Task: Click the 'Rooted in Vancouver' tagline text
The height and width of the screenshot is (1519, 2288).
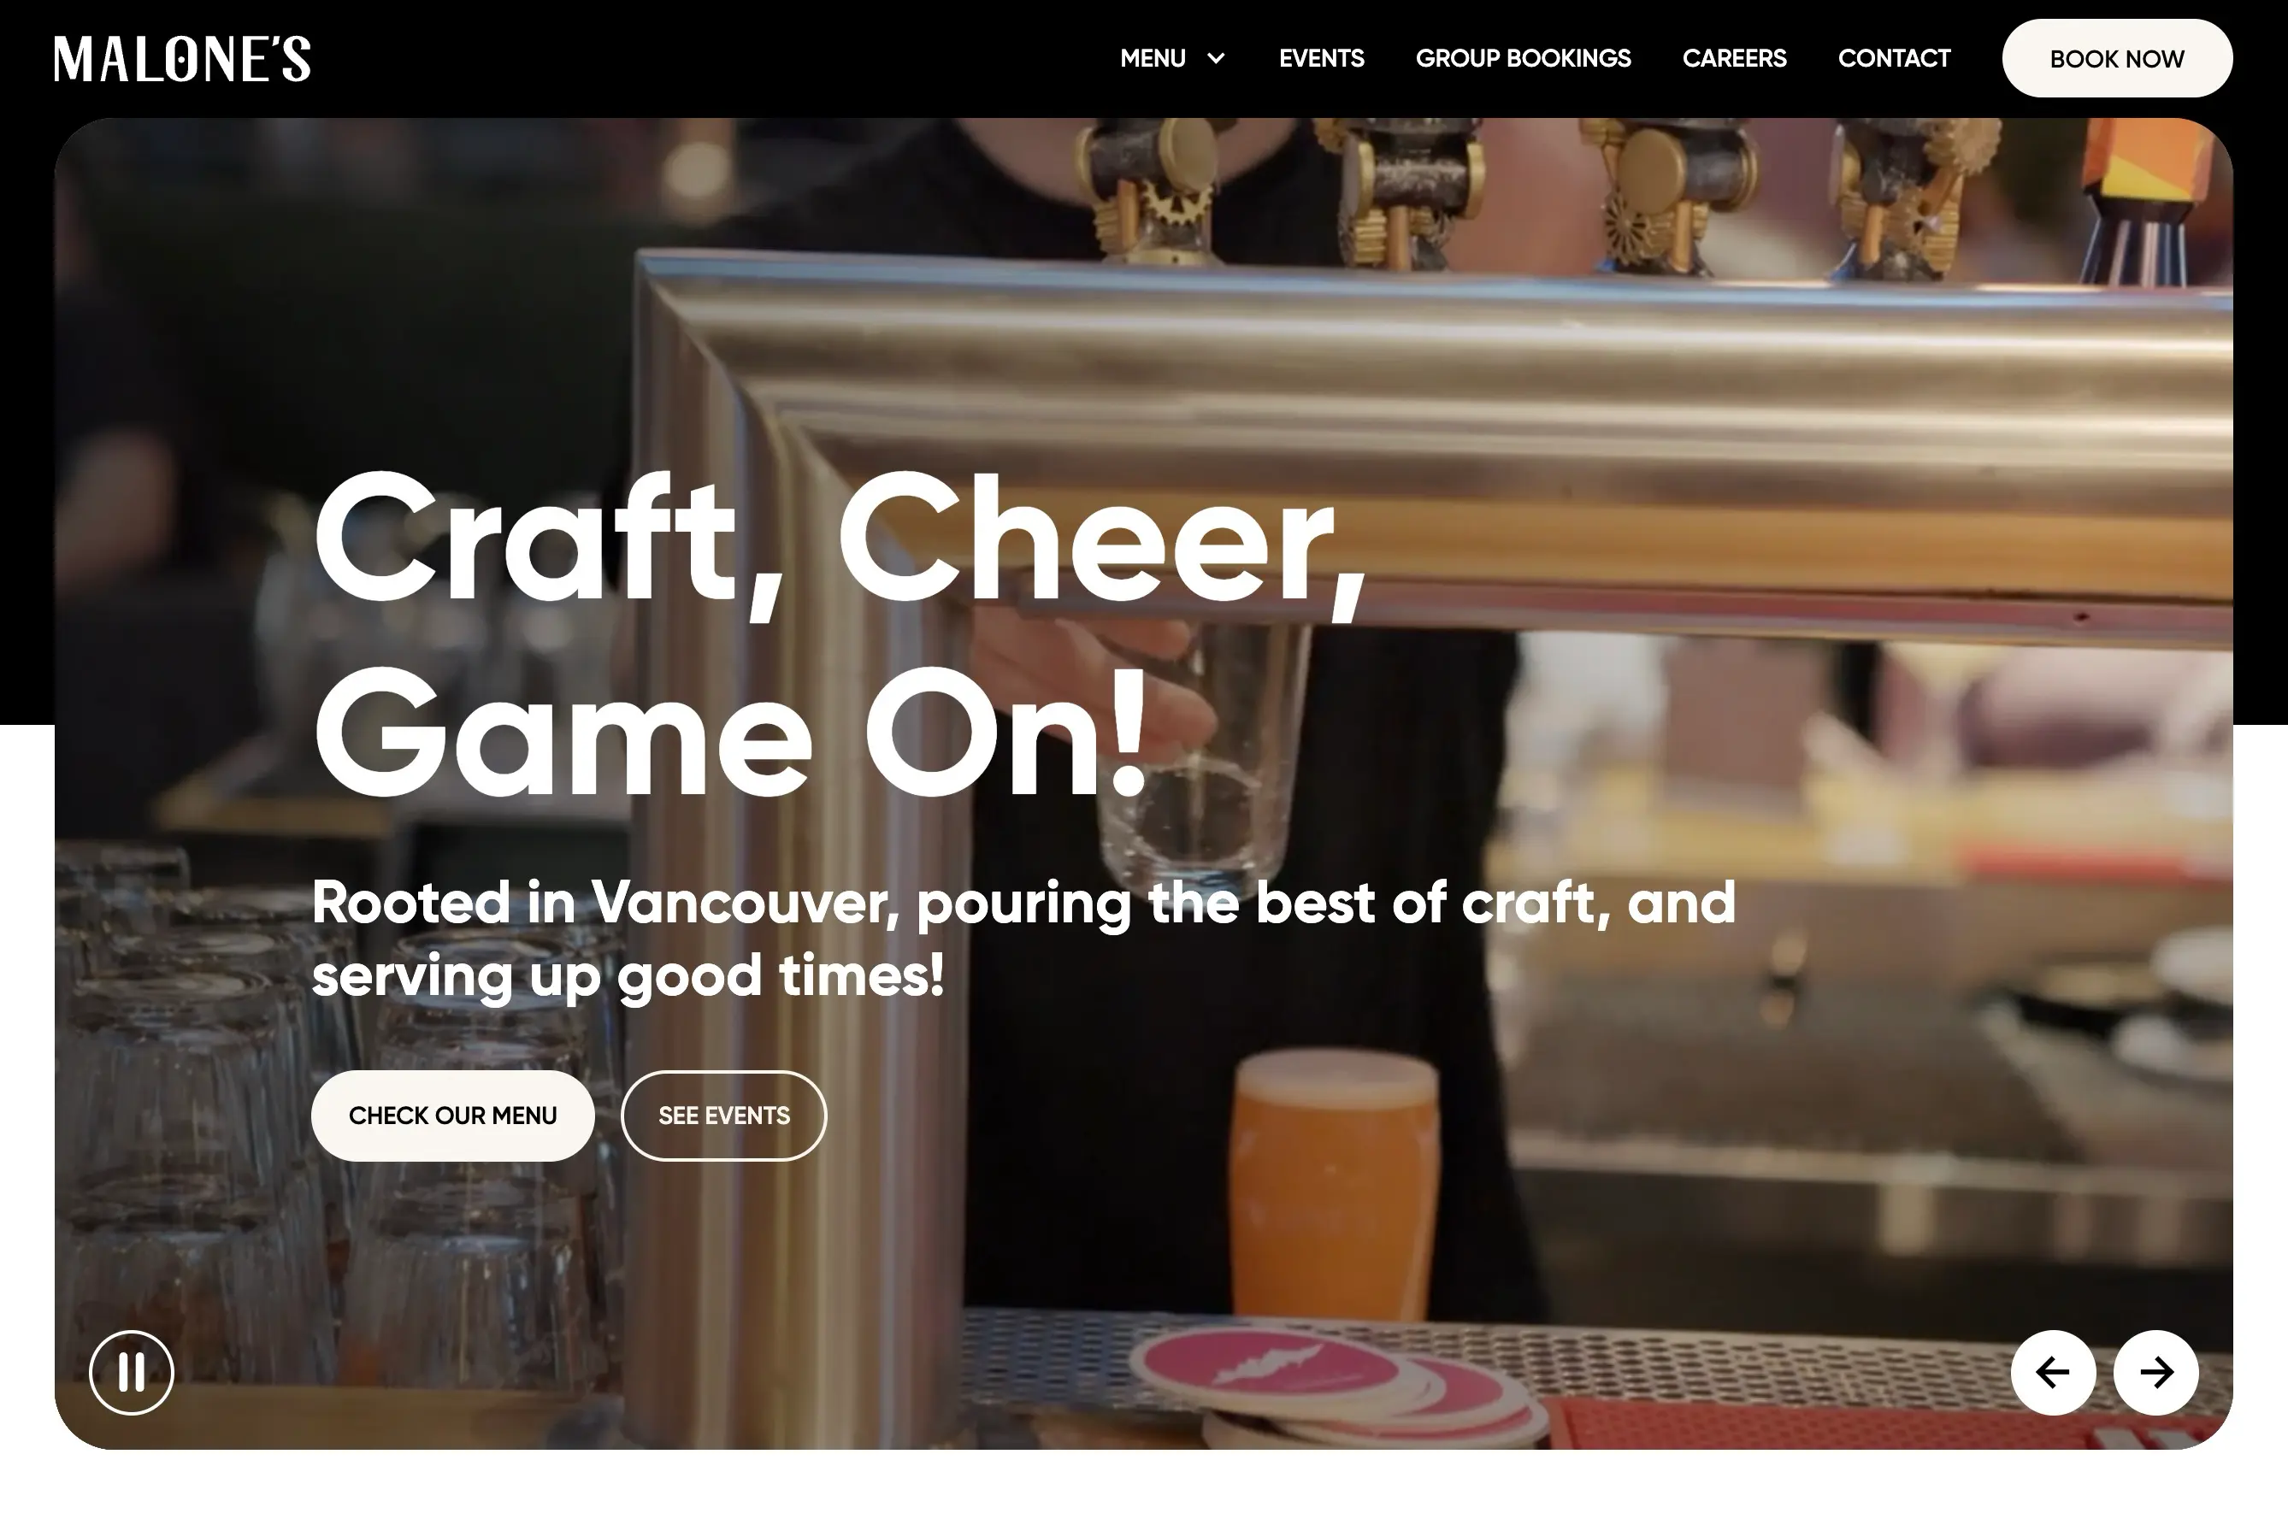Action: tap(1023, 938)
